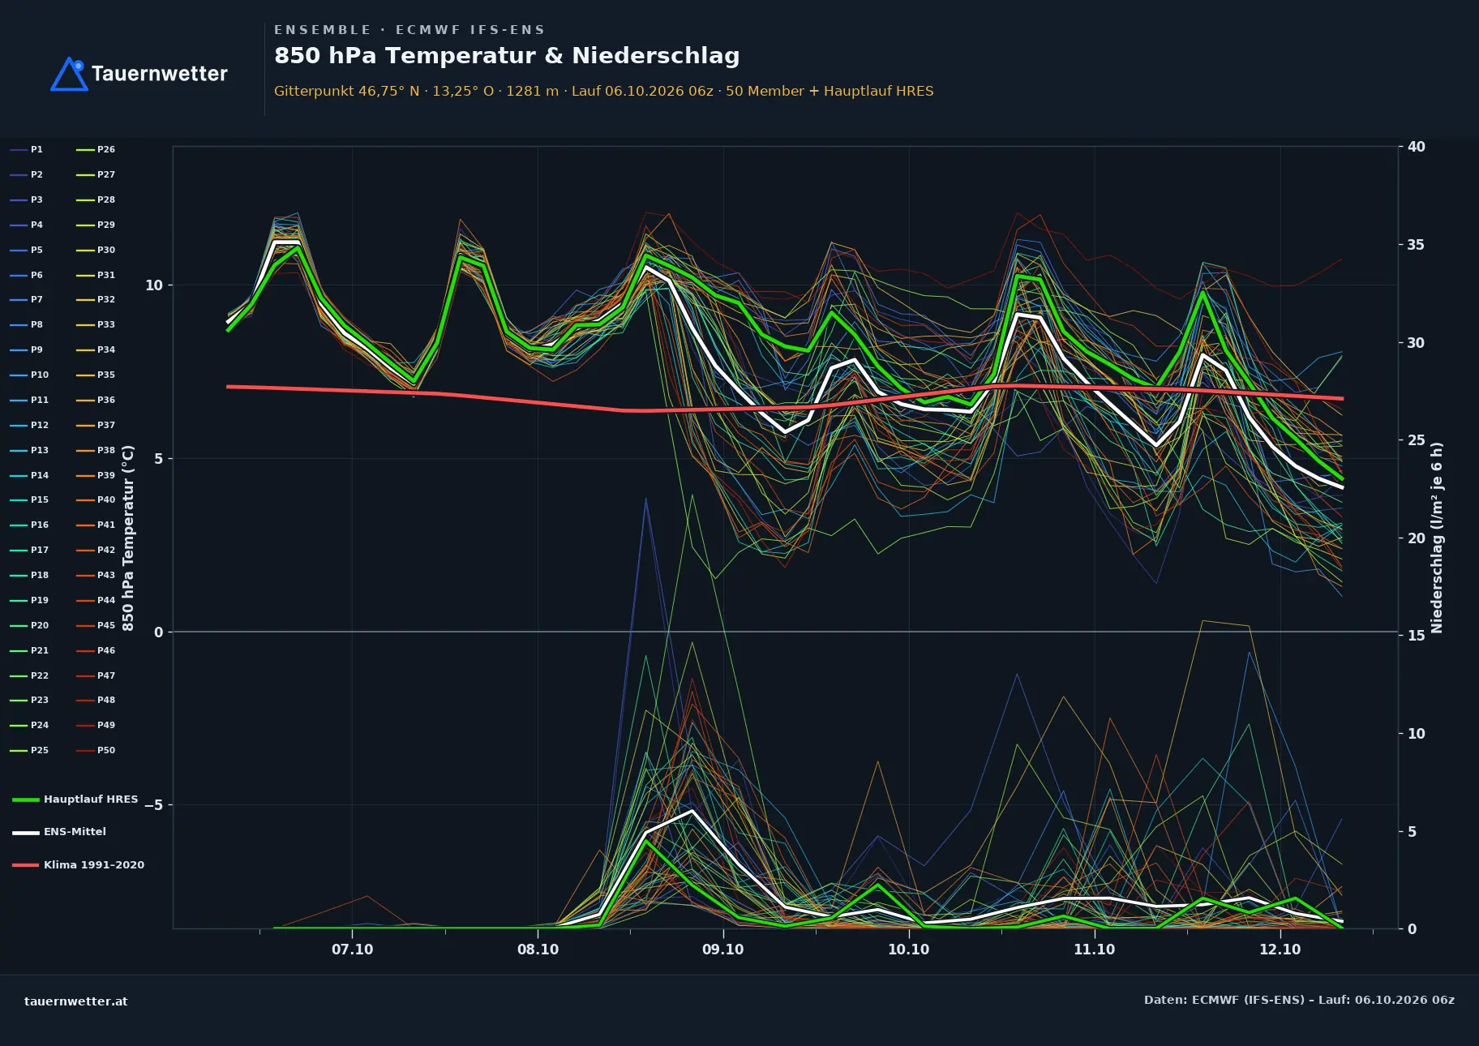Click the 12.10 date axis label
1479x1046 pixels.
1280,950
